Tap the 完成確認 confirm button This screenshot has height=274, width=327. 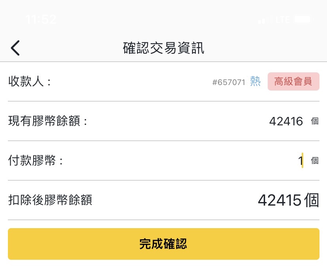(x=164, y=244)
